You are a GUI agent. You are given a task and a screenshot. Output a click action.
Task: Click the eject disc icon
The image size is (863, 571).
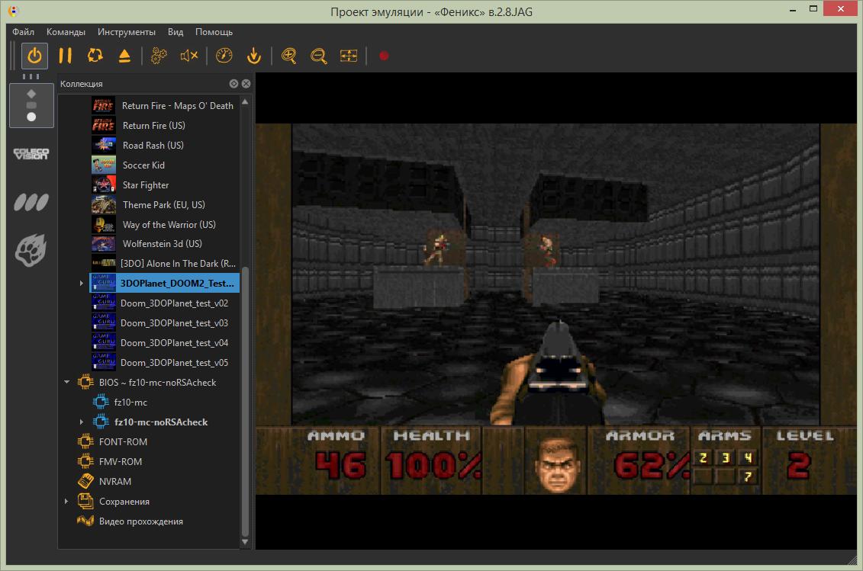124,56
